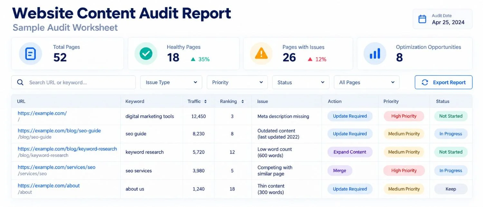Click the 'Meta description missing' issue

pos(283,117)
